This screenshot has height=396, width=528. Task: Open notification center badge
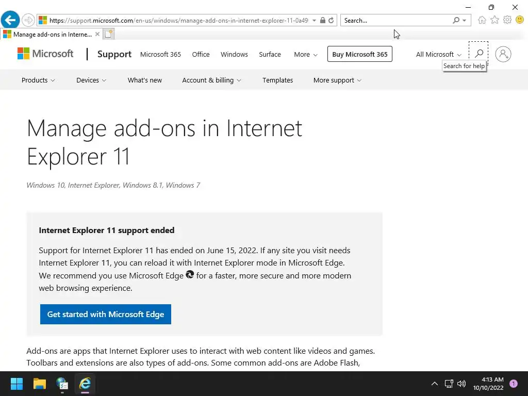(514, 384)
